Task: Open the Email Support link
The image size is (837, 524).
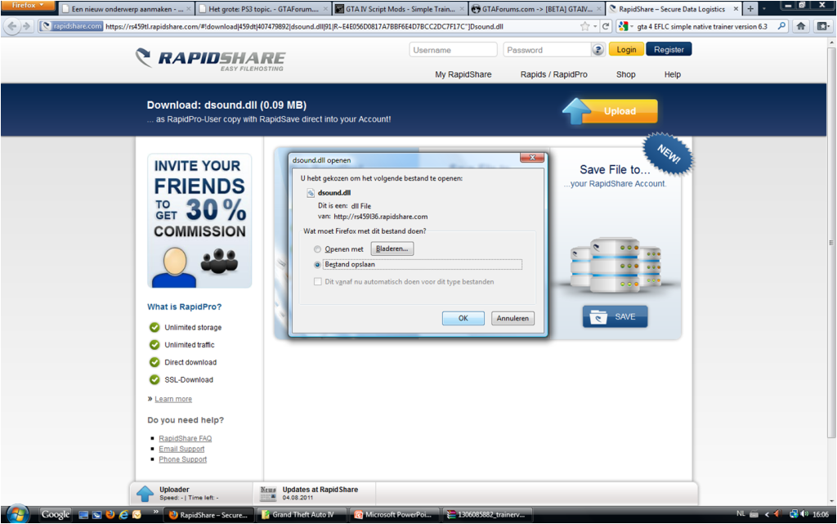Action: point(181,450)
